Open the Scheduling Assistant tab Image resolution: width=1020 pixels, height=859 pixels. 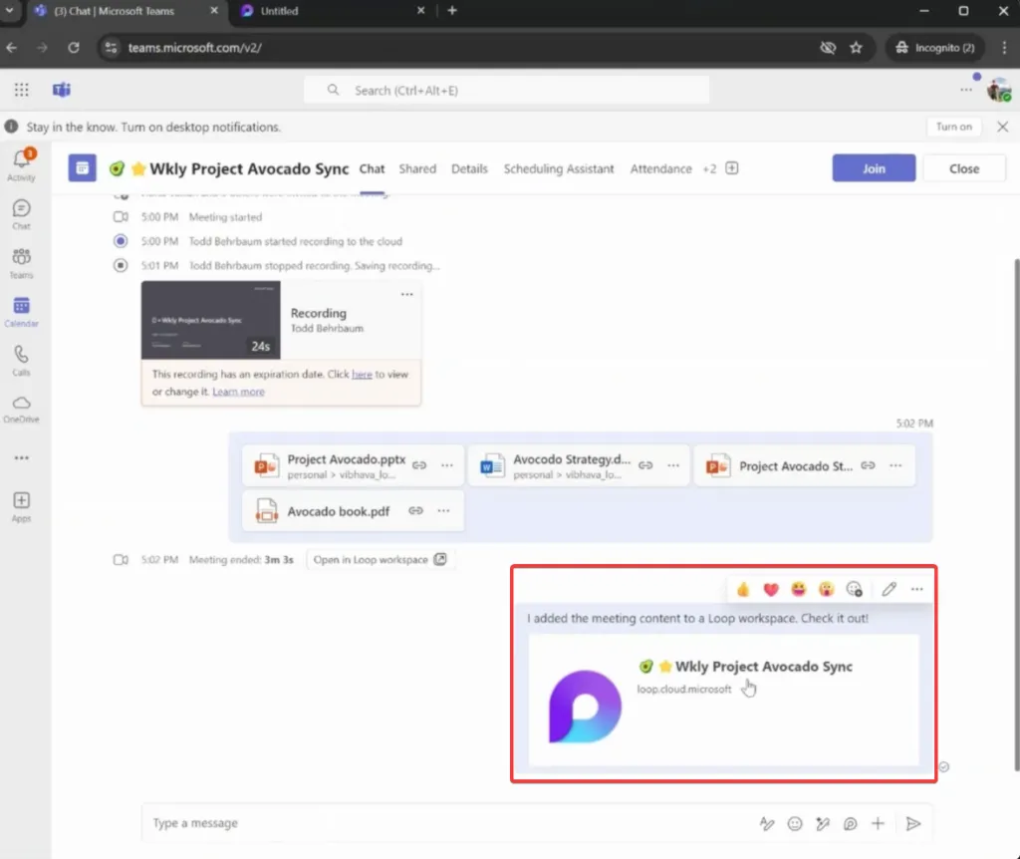coord(559,168)
